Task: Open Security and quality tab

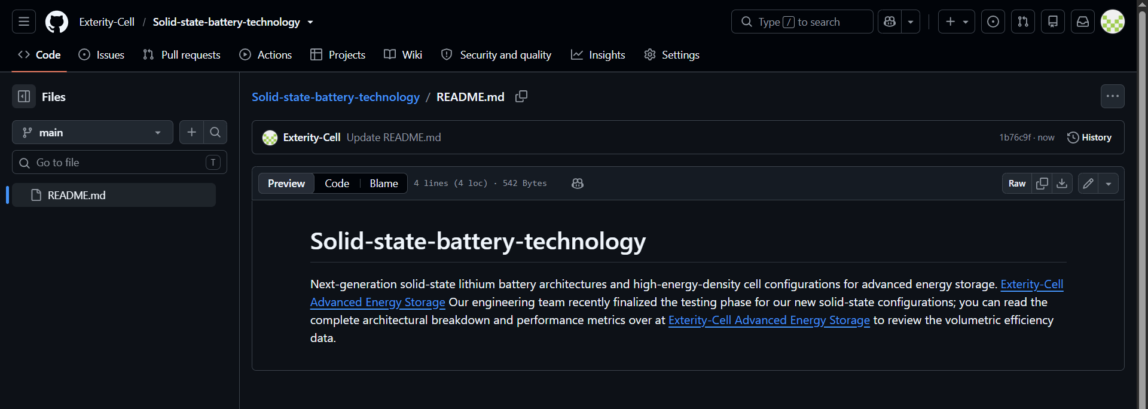Action: point(496,54)
